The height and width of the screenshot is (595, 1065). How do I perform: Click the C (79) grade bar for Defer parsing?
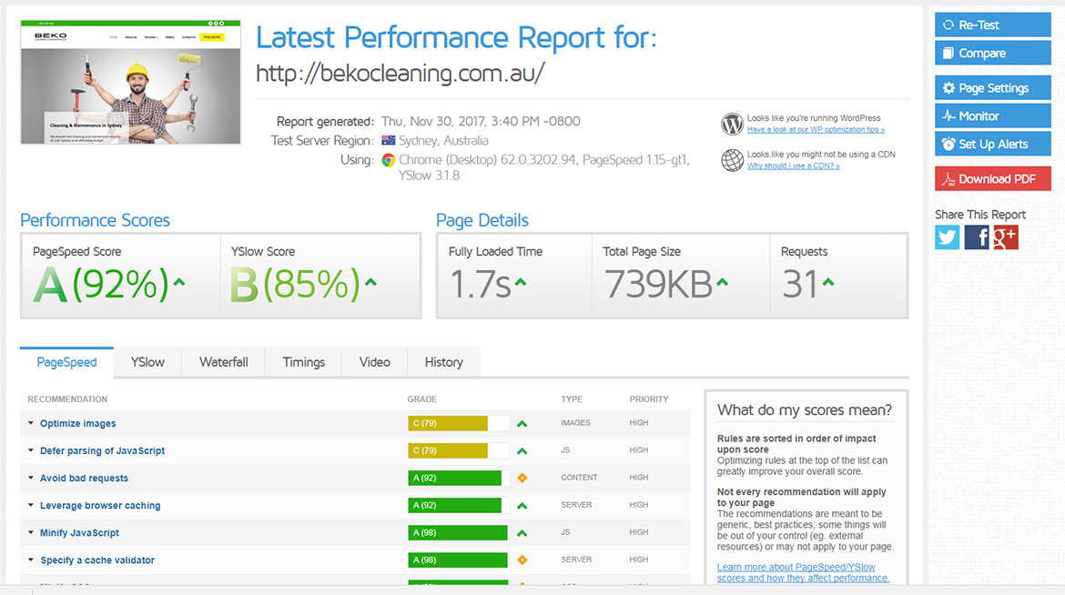click(459, 450)
